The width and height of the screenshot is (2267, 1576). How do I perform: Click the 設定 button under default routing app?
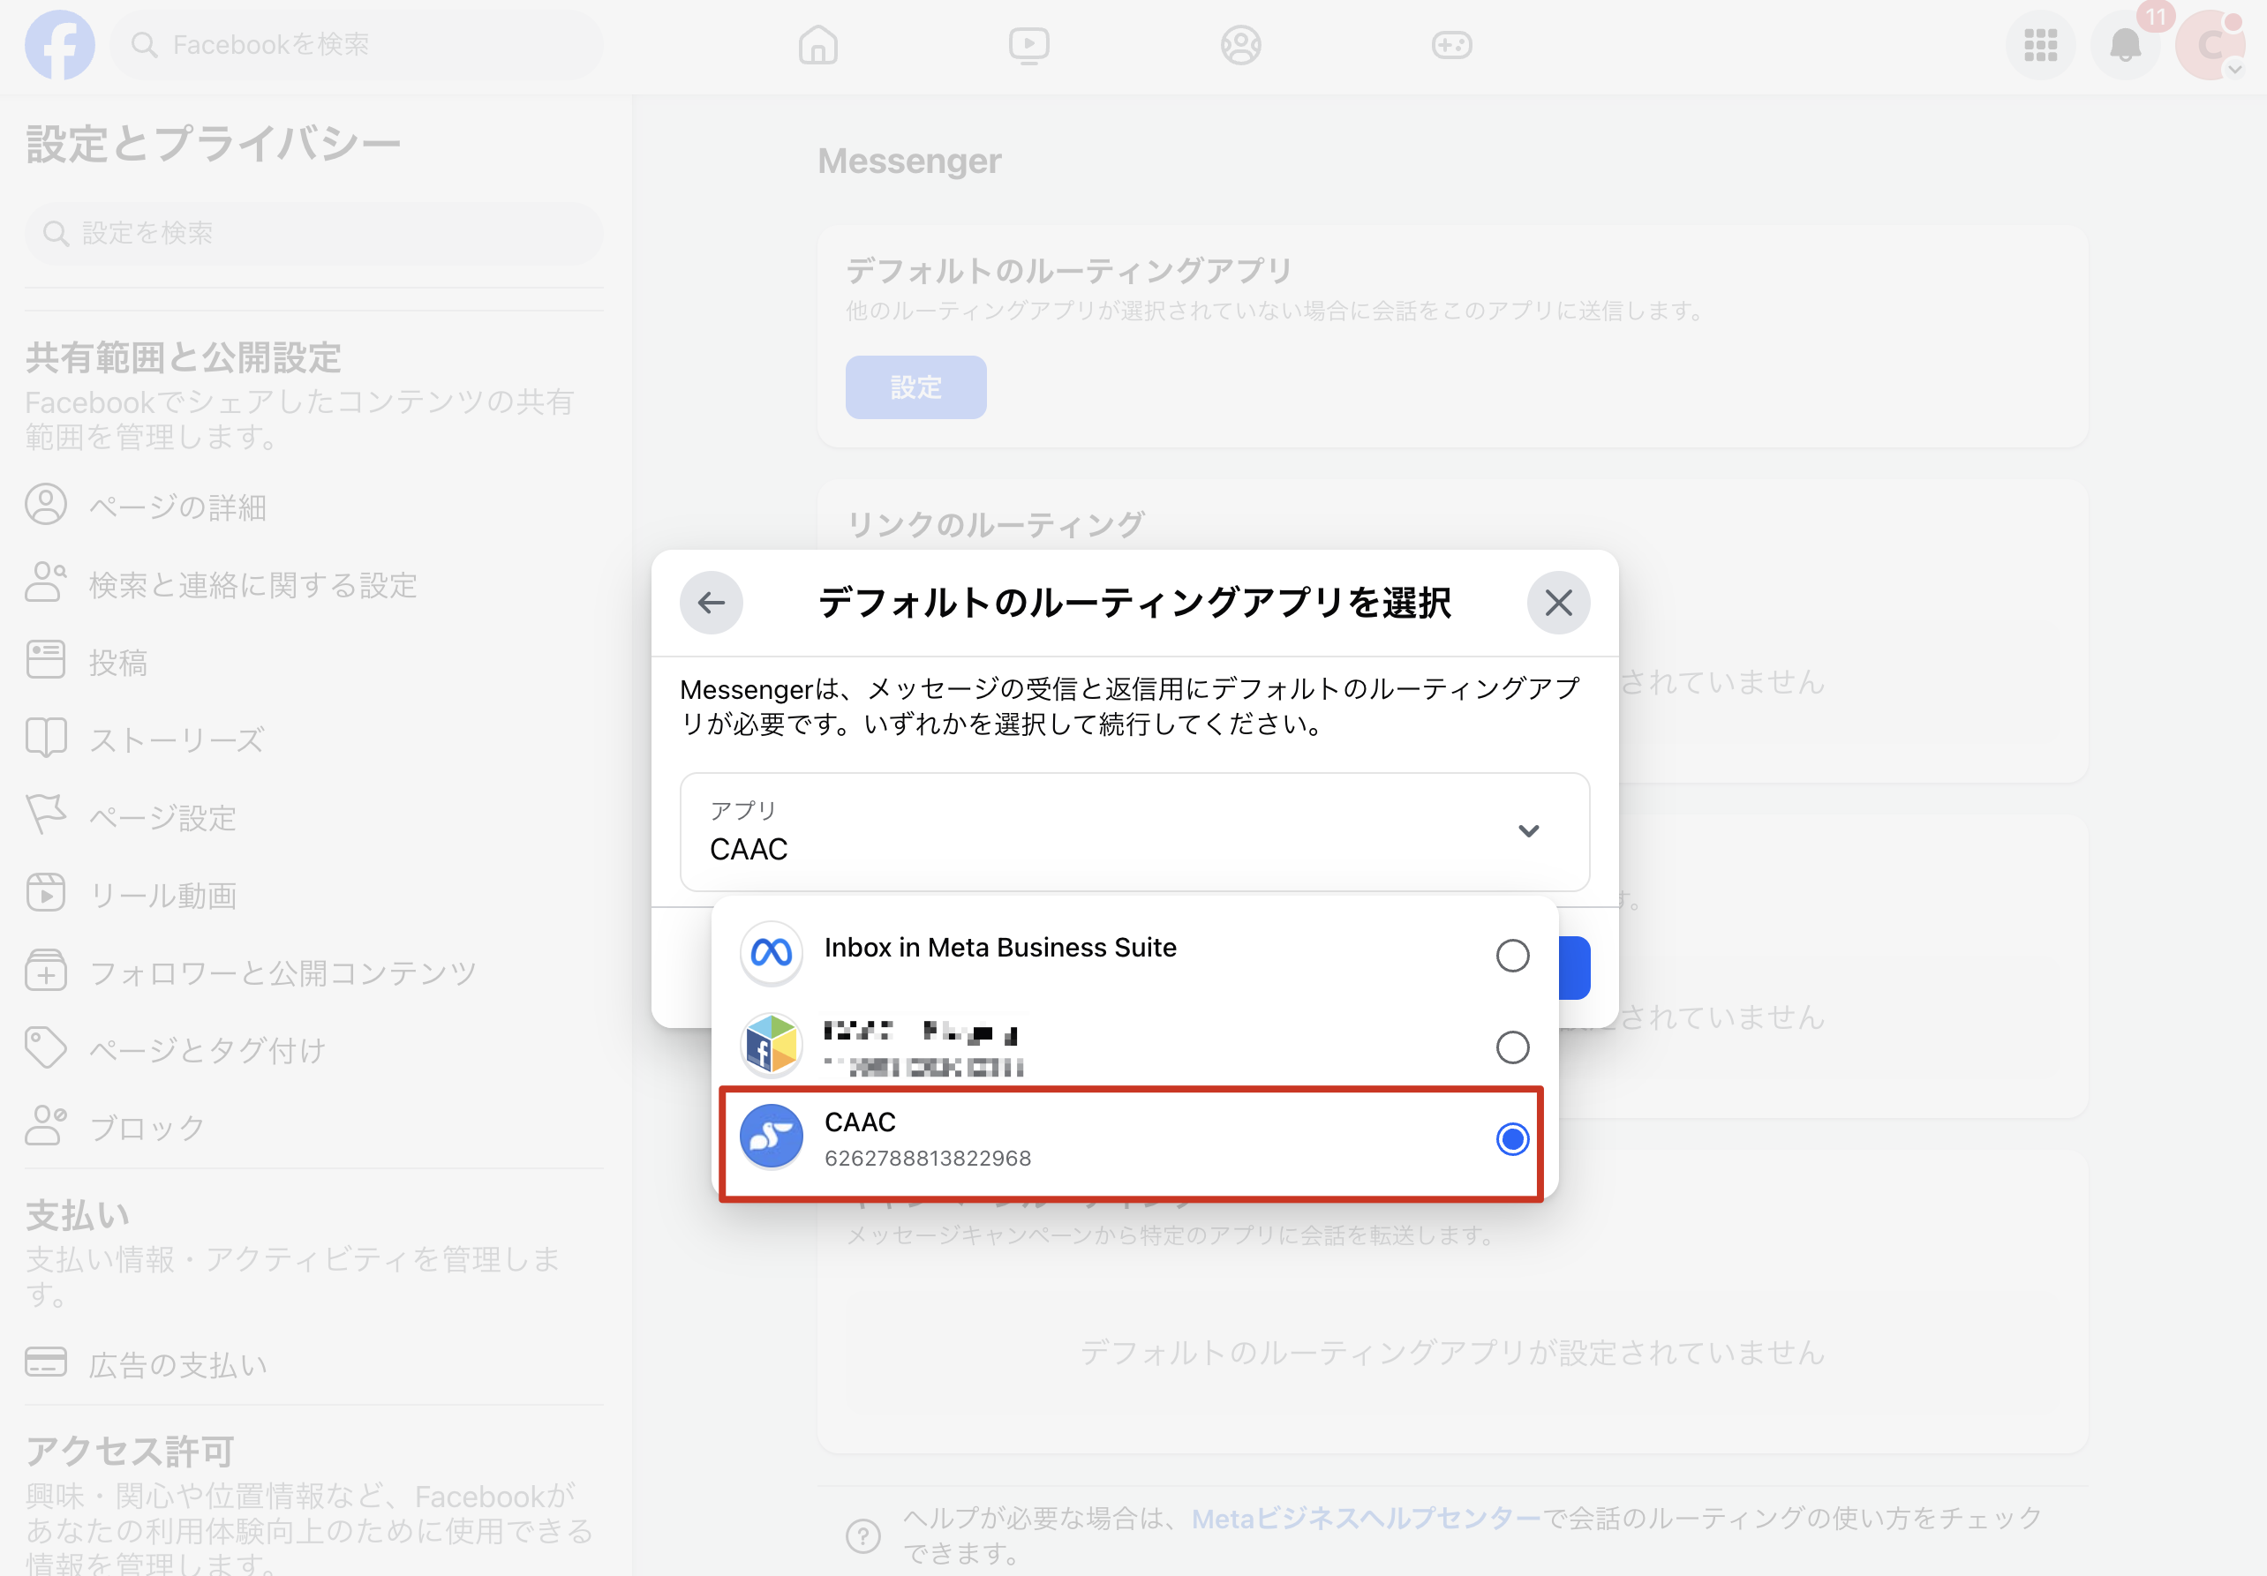915,386
